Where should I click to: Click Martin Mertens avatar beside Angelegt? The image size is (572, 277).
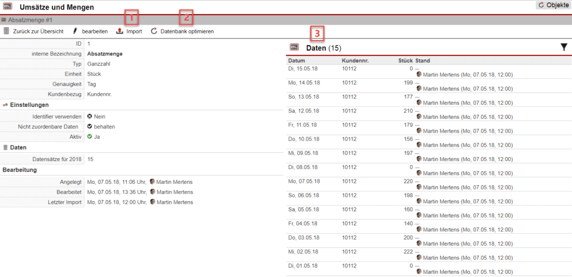click(152, 182)
